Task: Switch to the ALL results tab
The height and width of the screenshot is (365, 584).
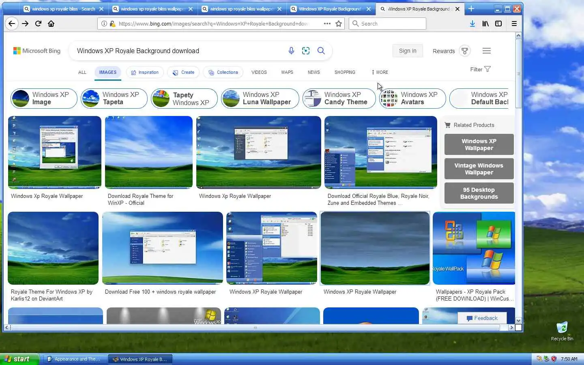Action: pos(82,72)
